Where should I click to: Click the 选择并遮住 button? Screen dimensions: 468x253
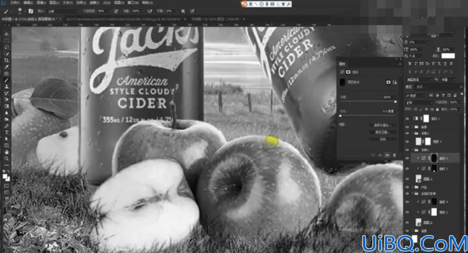382,125
